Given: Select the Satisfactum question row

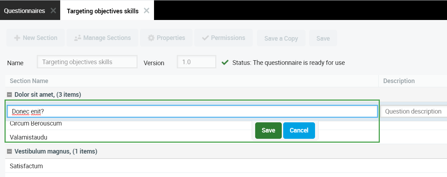Looking at the screenshot, I should [x=26, y=166].
